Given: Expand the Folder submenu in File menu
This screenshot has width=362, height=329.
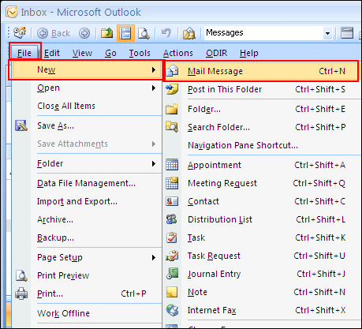Looking at the screenshot, I should point(86,163).
